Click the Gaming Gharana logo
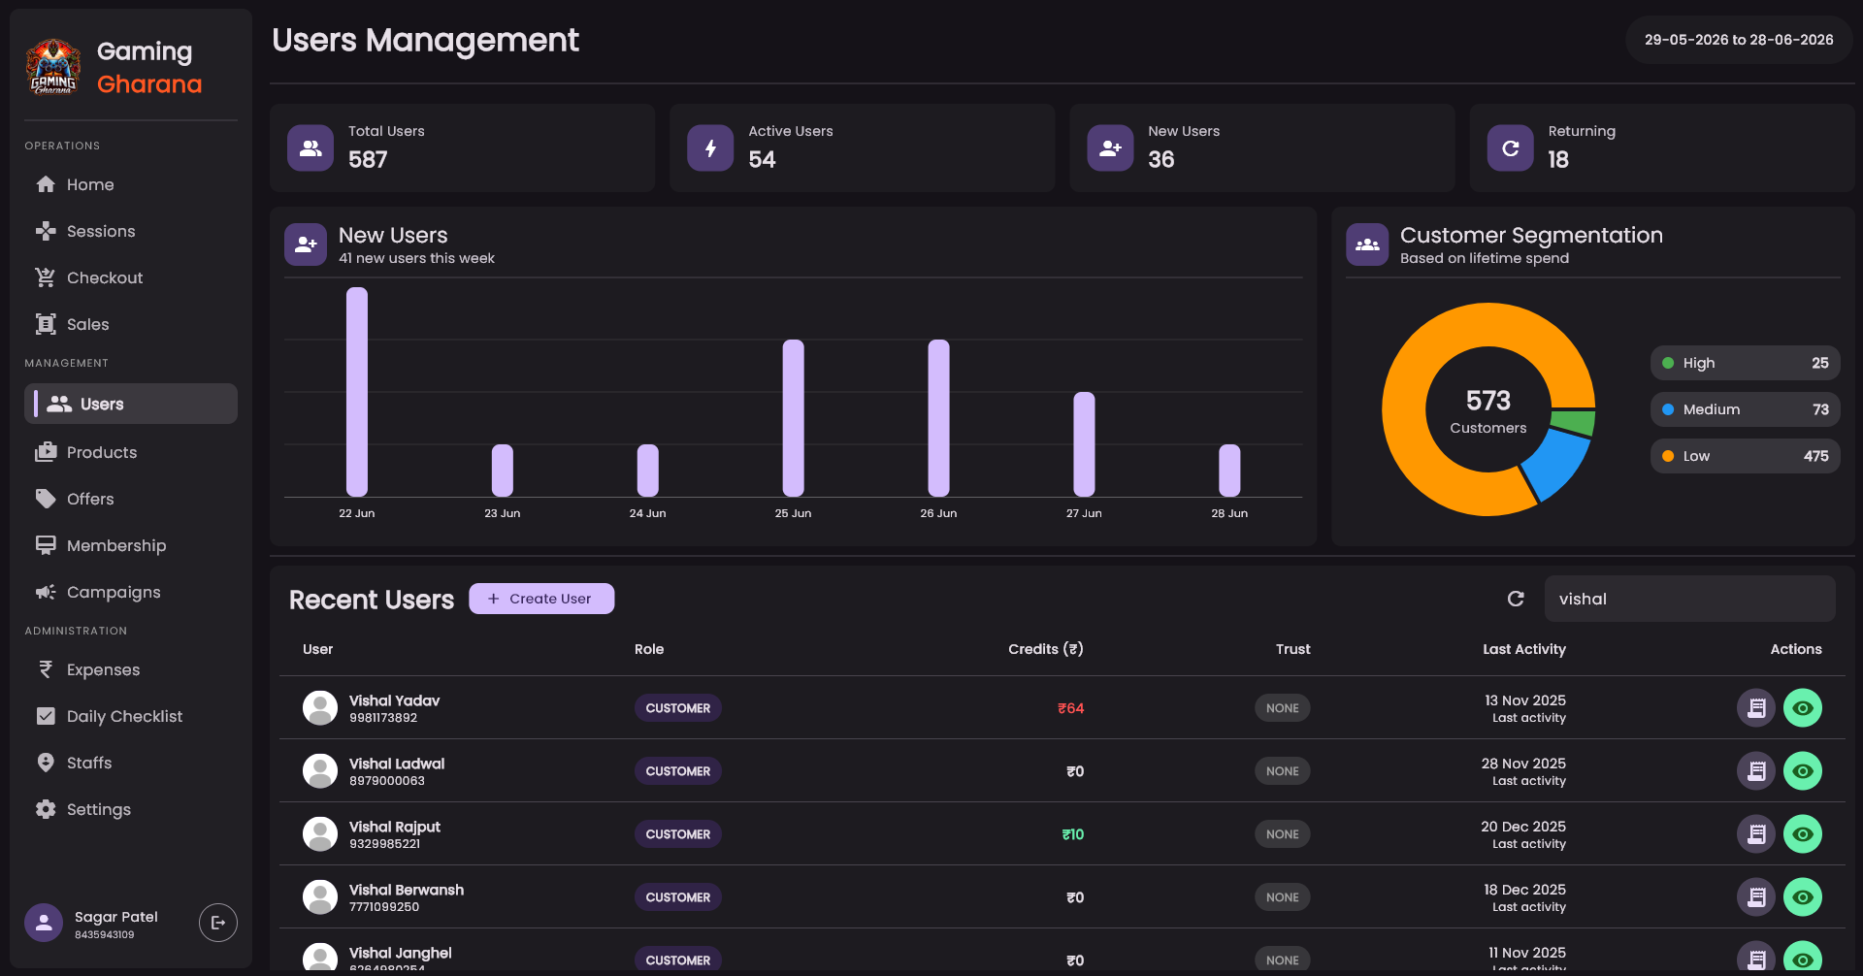Image resolution: width=1863 pixels, height=976 pixels. 53,67
